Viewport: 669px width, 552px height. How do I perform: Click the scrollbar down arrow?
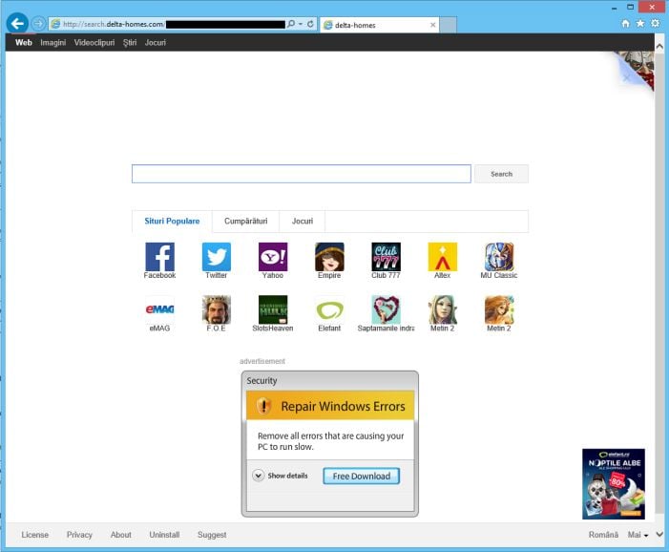(659, 534)
